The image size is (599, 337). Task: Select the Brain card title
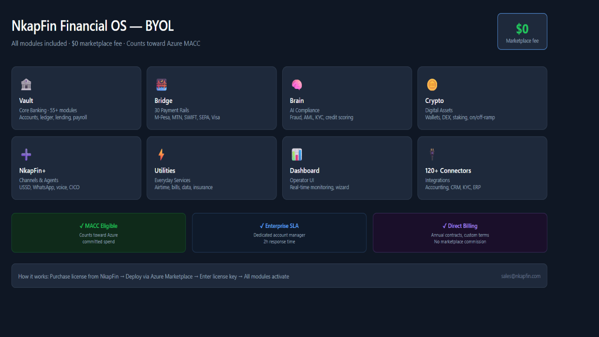click(297, 101)
